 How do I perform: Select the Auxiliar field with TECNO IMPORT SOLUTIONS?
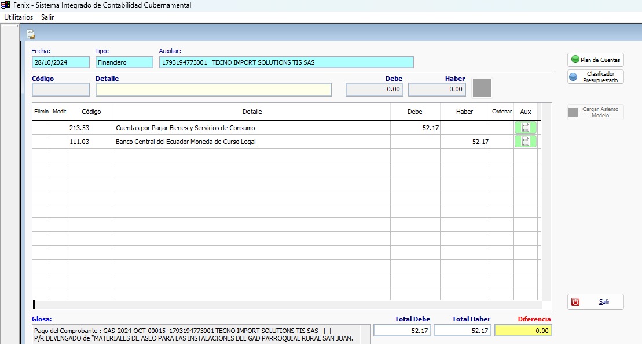[x=287, y=62]
